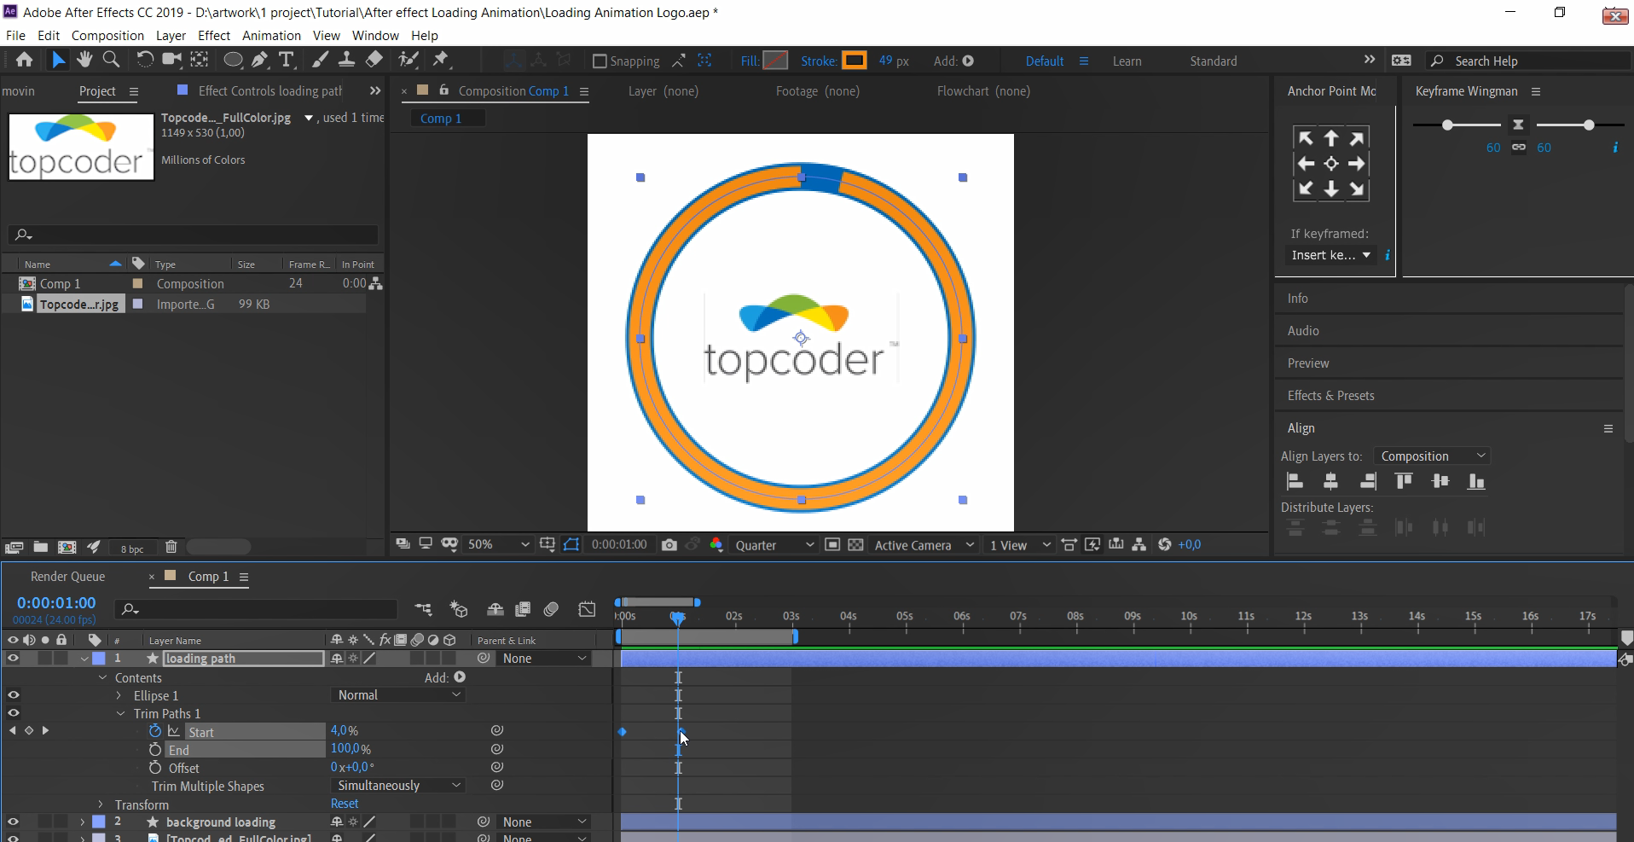Select the Type text tool

(x=287, y=59)
